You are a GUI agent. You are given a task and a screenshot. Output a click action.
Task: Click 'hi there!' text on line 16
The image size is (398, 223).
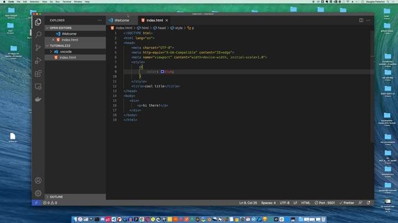pos(152,105)
